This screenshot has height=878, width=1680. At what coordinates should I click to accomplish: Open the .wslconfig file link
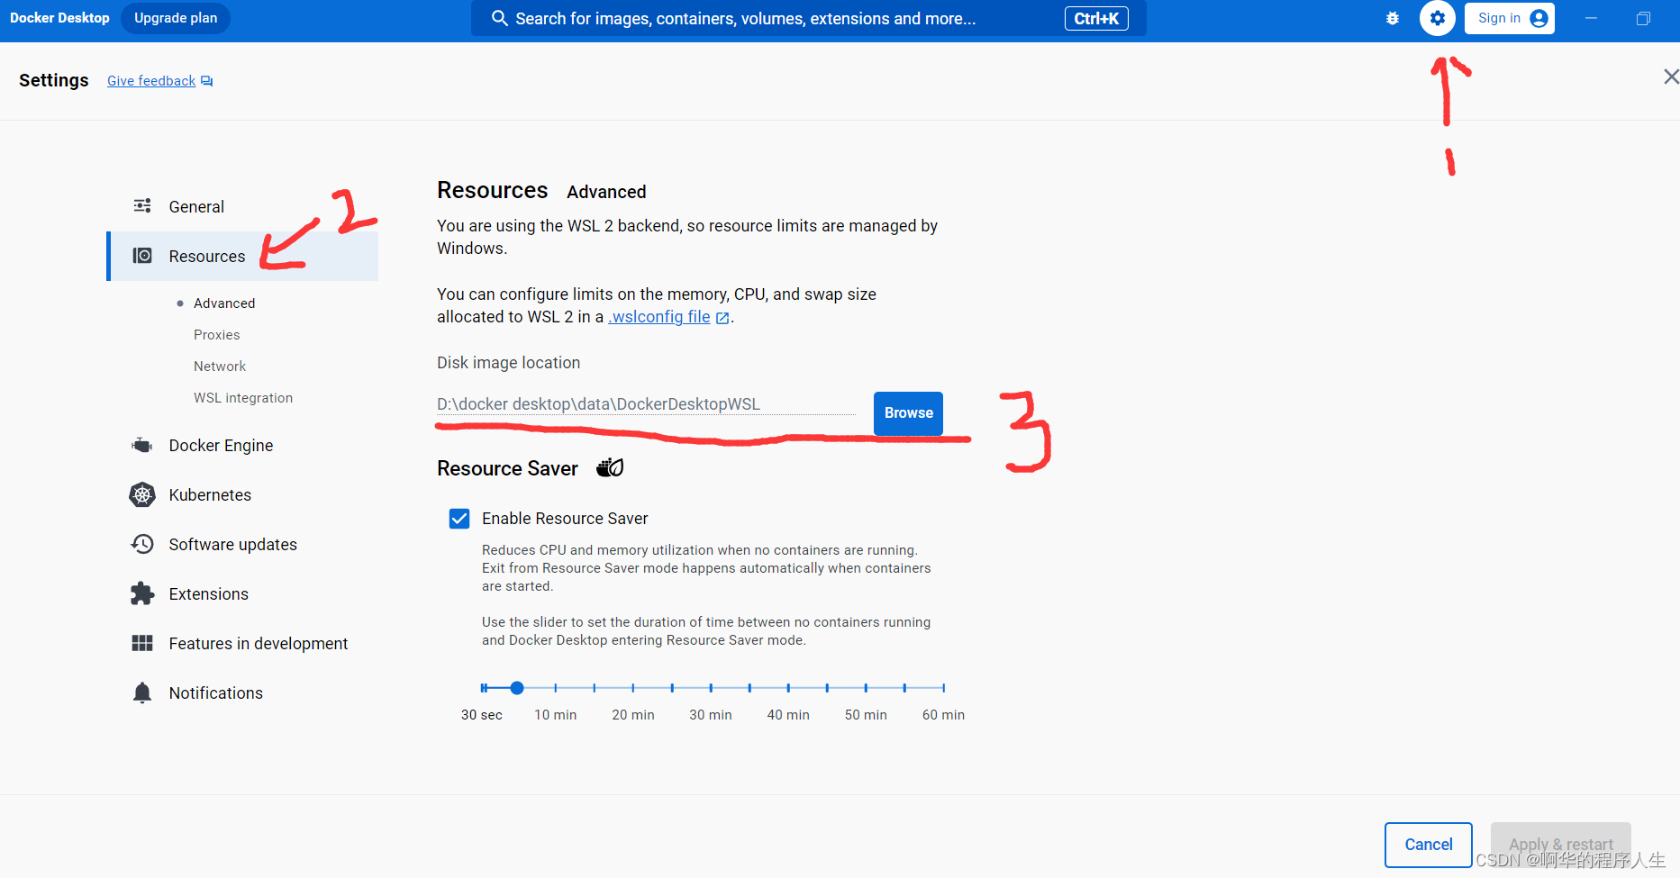(x=659, y=317)
